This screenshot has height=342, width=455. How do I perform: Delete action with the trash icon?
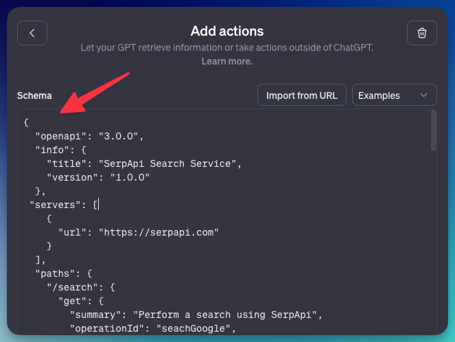tap(422, 33)
